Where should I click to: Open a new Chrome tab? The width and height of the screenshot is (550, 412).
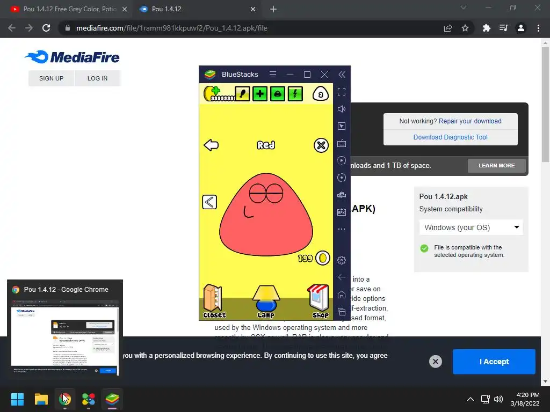coord(273,9)
